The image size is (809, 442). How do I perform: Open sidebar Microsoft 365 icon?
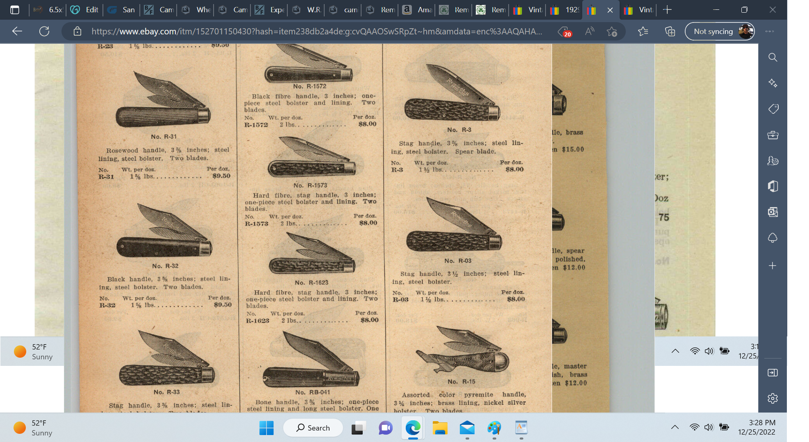pos(773,187)
